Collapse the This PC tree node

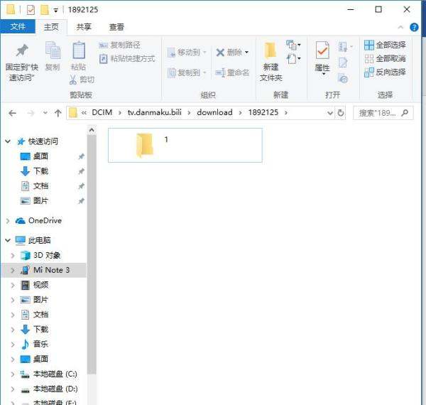[x=8, y=240]
